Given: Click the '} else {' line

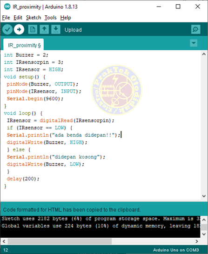Looking at the screenshot, I should click(19, 150).
